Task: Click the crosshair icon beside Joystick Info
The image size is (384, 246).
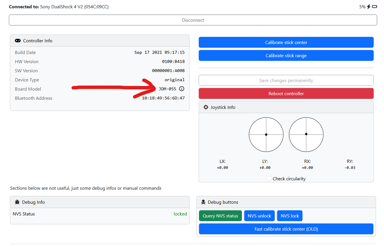Action: (206, 107)
